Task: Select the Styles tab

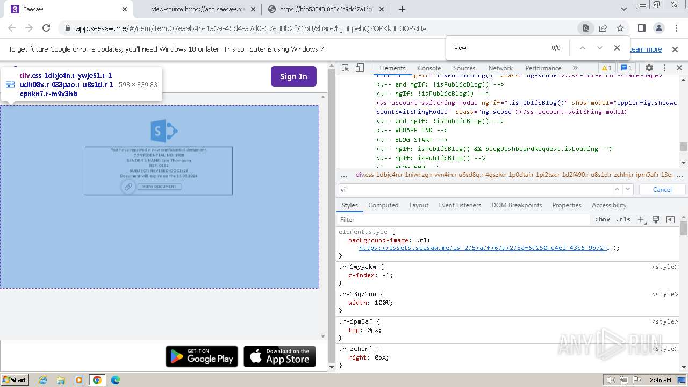Action: 349,205
